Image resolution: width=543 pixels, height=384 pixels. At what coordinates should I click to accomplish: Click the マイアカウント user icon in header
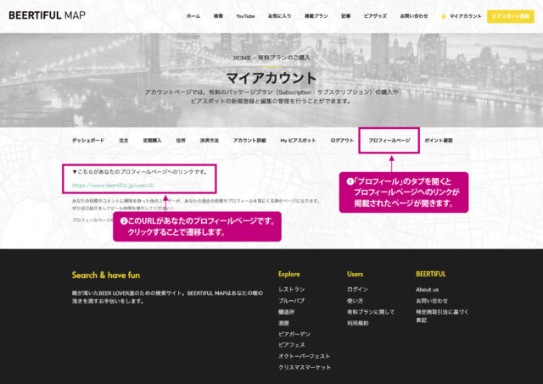tap(444, 16)
